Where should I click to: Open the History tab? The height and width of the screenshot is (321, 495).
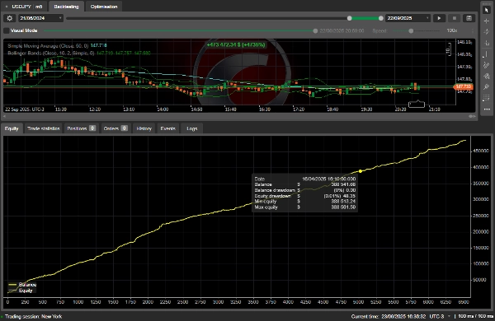tap(144, 128)
